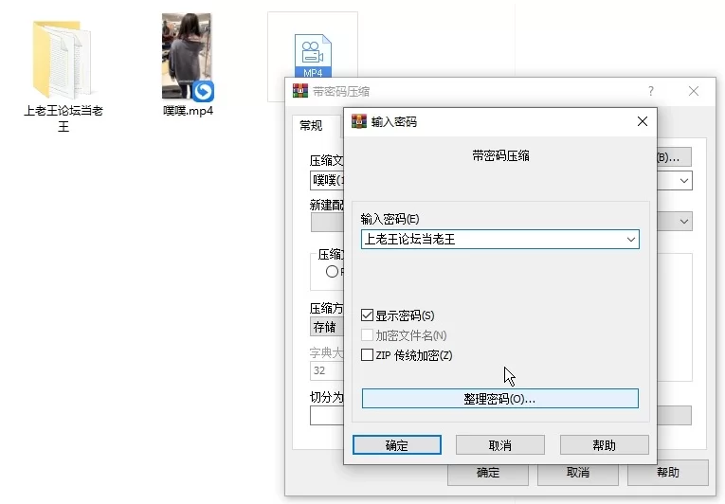Click the 噗噗.mp4 file name label

pos(188,111)
